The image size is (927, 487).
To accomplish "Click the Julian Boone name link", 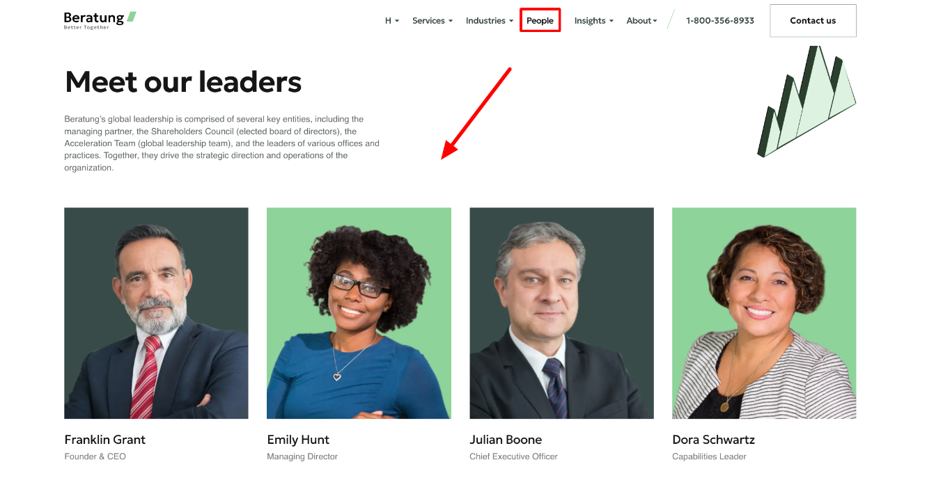I will (506, 440).
